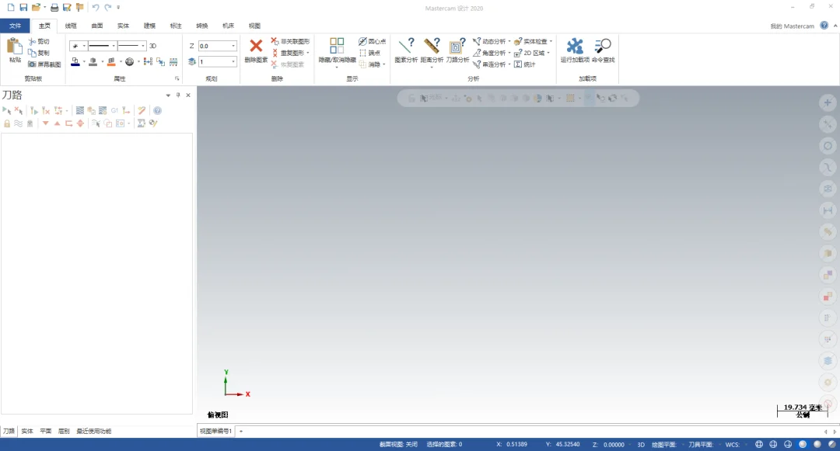The height and width of the screenshot is (451, 840).
Task: Click the toolpaths manager help icon
Action: point(157,110)
